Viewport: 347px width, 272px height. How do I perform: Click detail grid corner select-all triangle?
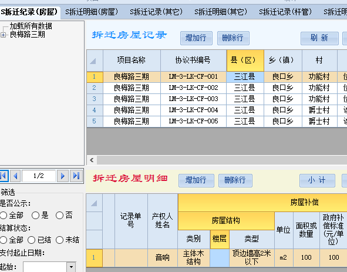[x=94, y=203]
